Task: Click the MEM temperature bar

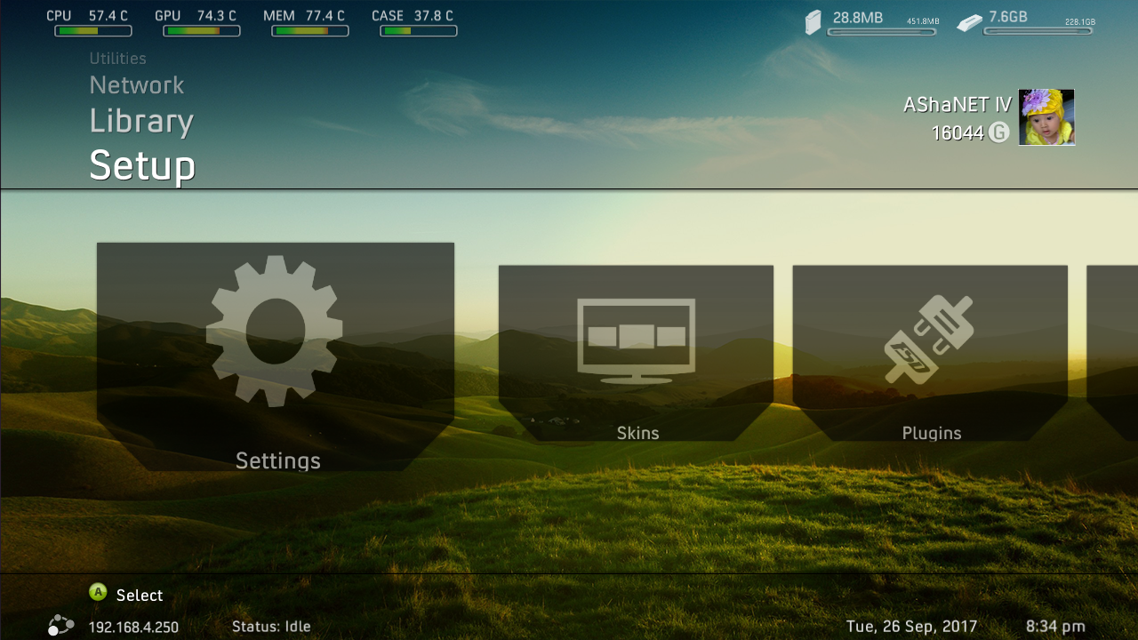Action: [310, 31]
